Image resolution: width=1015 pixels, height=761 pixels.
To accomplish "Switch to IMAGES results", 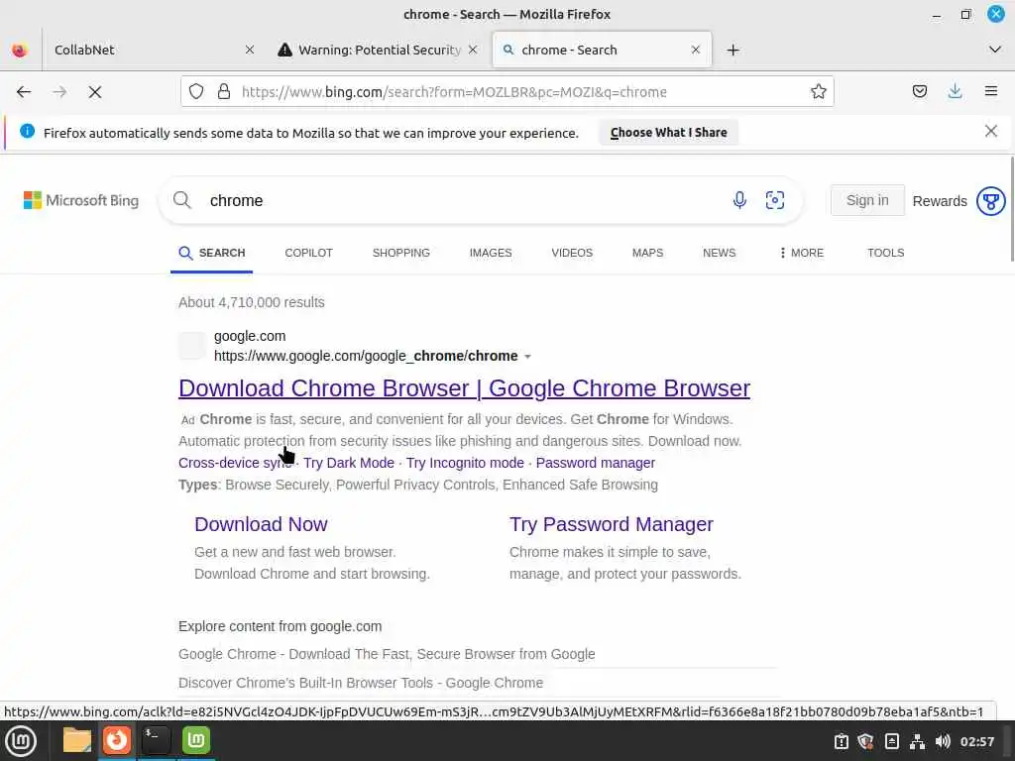I will click(491, 253).
